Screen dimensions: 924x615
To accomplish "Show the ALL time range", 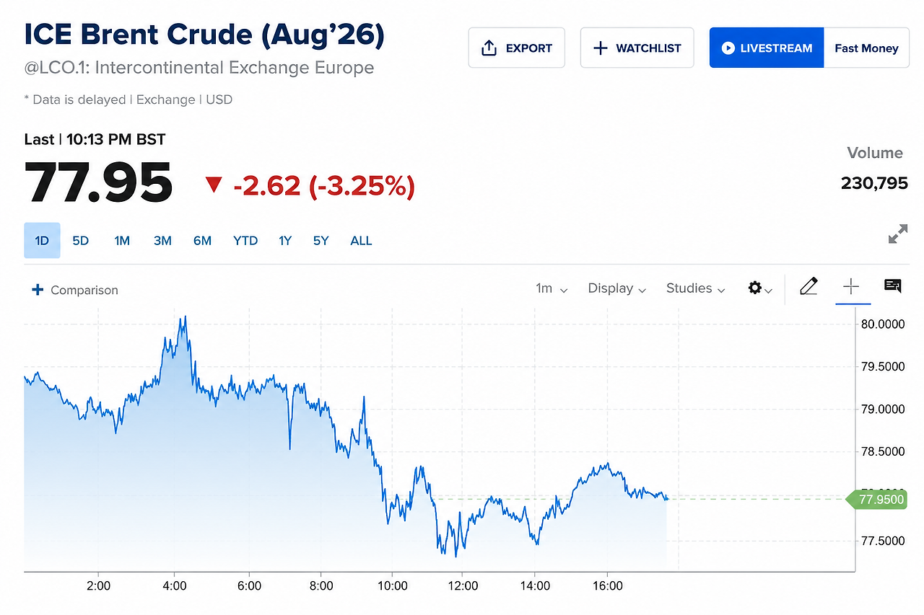I will 361,241.
